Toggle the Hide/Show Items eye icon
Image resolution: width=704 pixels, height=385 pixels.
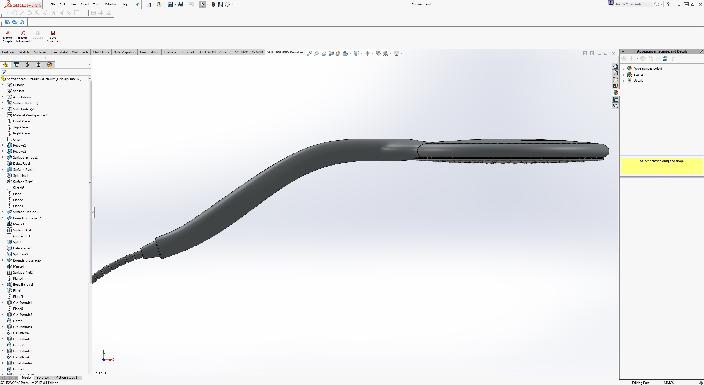(367, 53)
